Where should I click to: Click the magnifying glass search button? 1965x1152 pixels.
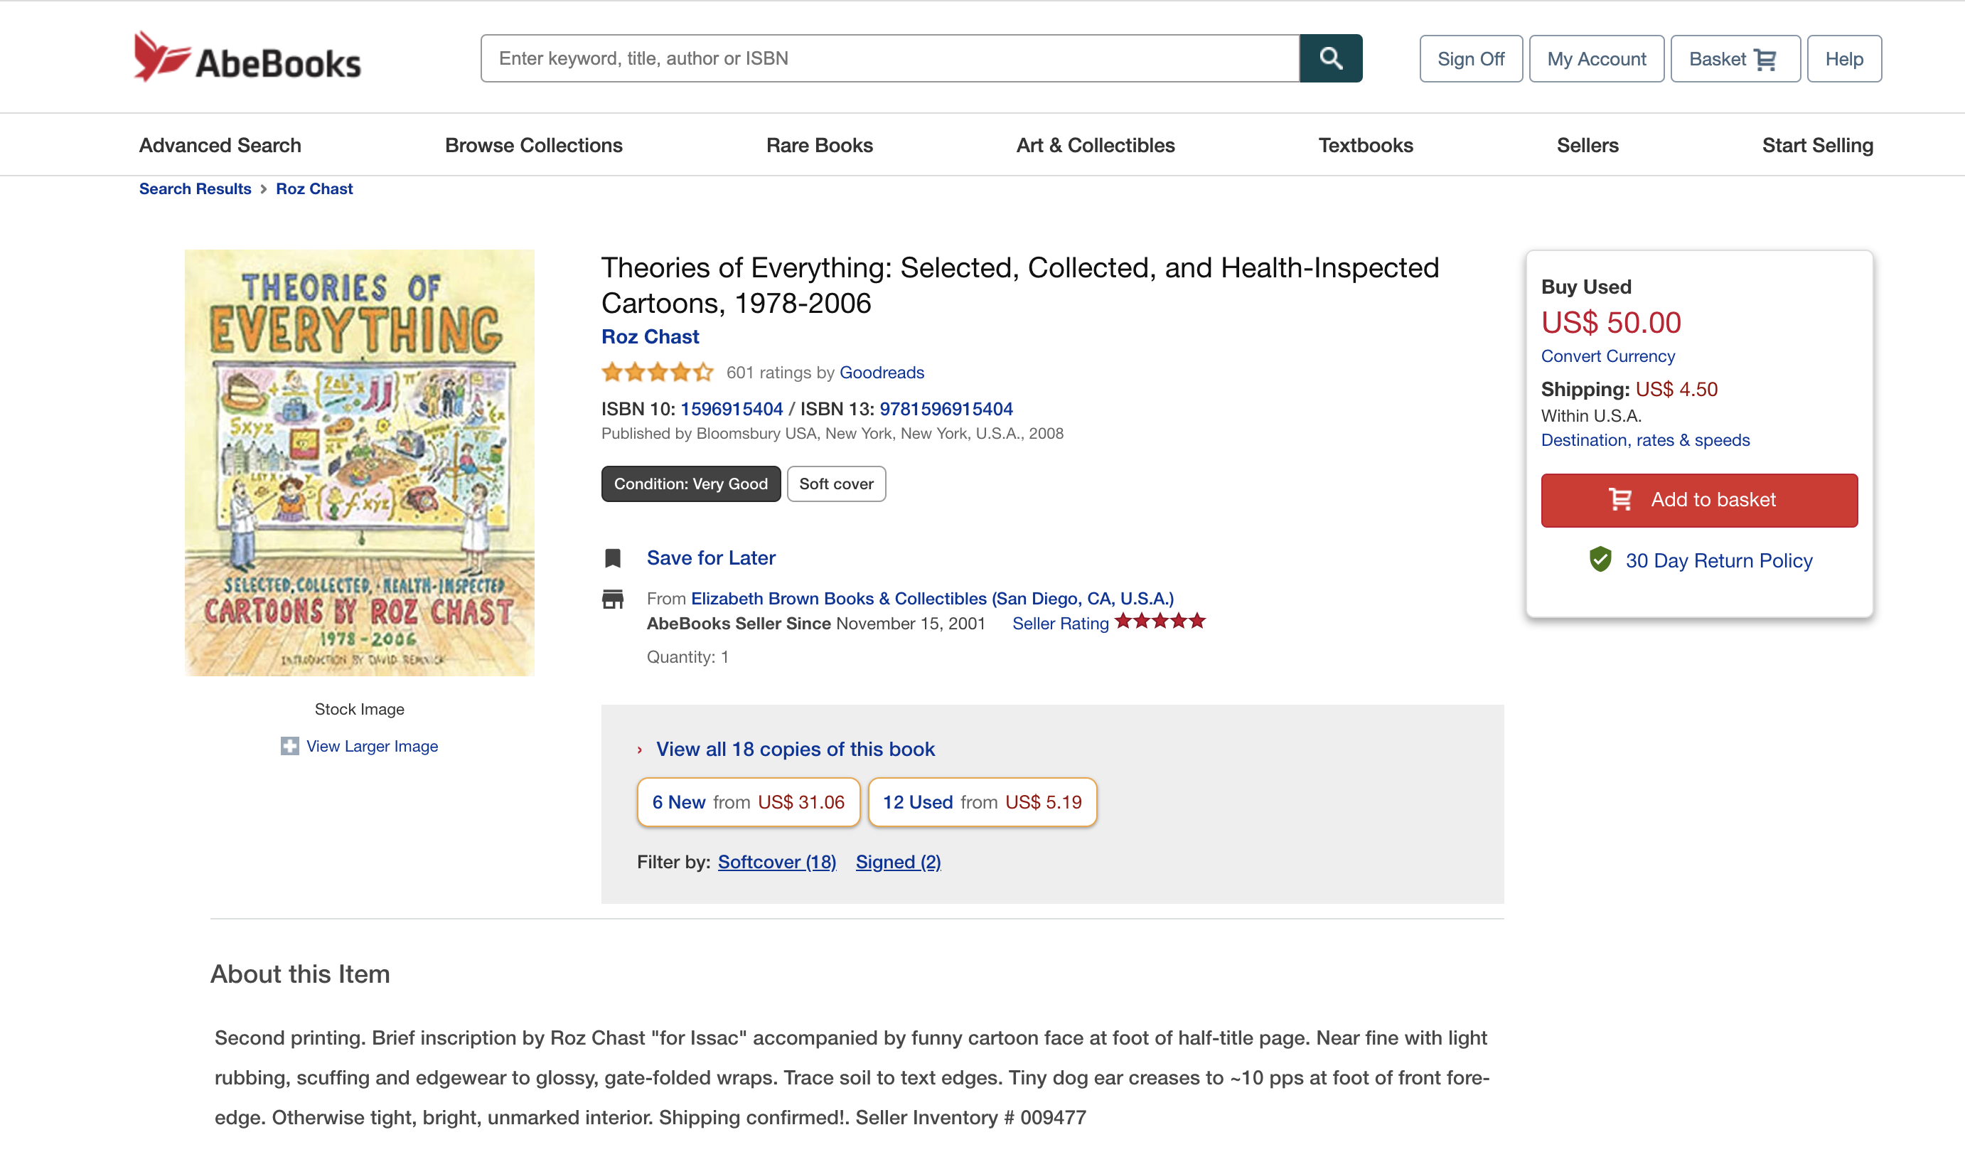(1330, 58)
